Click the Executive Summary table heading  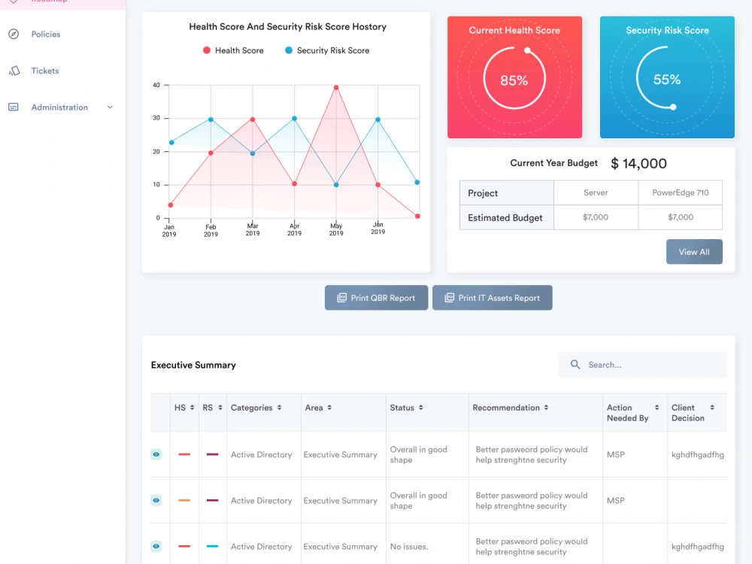[193, 365]
